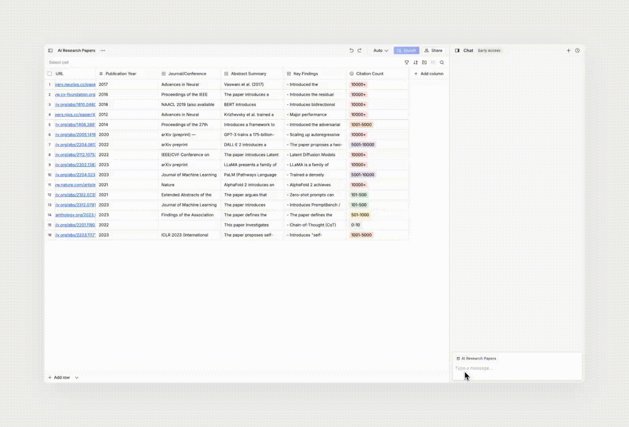Viewport: 629px width, 427px height.
Task: Select the 501-1000 tag in row 14
Action: (360, 215)
